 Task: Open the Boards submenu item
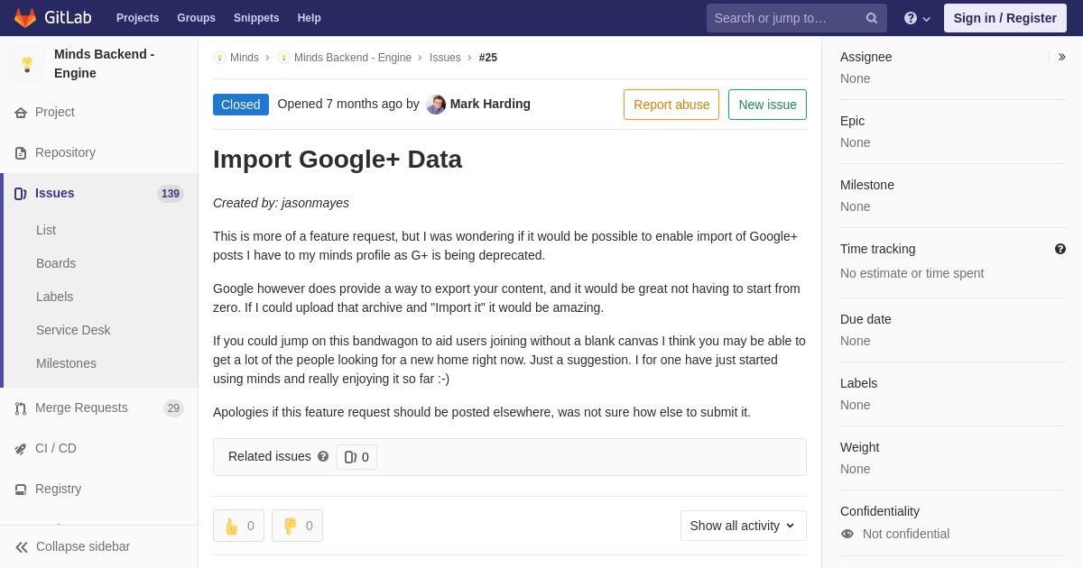[56, 263]
